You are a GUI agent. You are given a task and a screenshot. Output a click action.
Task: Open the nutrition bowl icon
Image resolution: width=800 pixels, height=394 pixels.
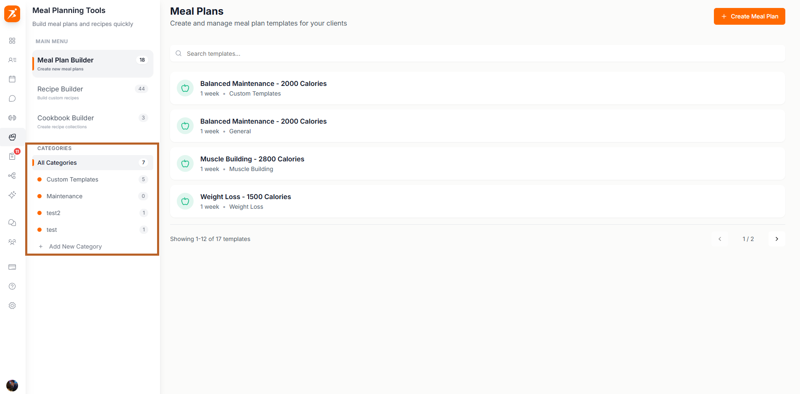pyautogui.click(x=12, y=137)
